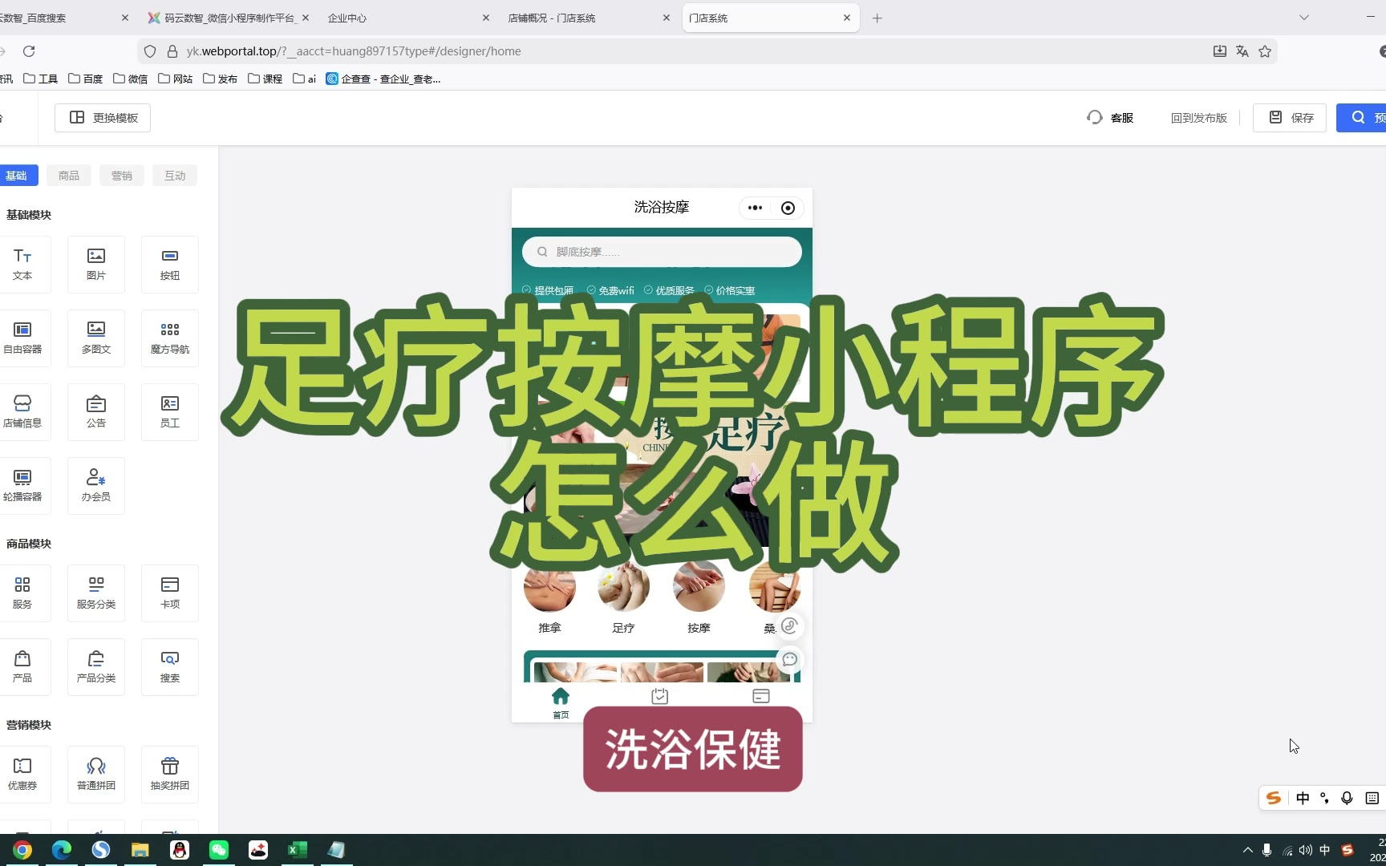Insert the 多图文 multi-image module
This screenshot has height=866, width=1386.
(96, 338)
